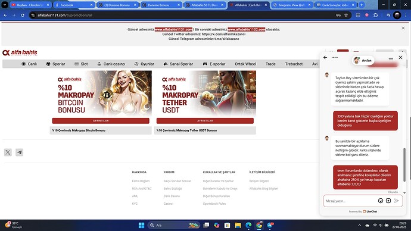Open the Sporlar menu item
Viewport: 411px width, 231px height.
[x=55, y=64]
